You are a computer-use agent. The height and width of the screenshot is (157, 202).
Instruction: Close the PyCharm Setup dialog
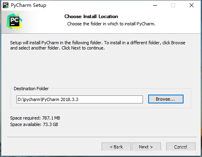click(x=192, y=5)
